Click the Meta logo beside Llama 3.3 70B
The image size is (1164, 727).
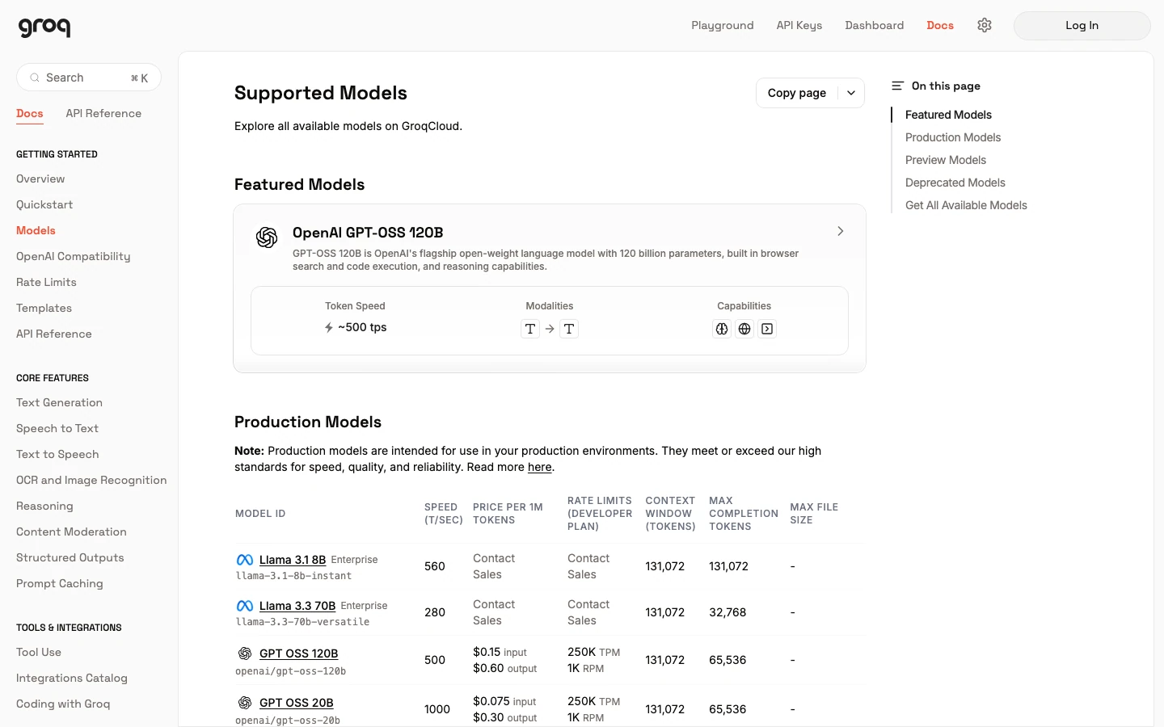pos(245,606)
